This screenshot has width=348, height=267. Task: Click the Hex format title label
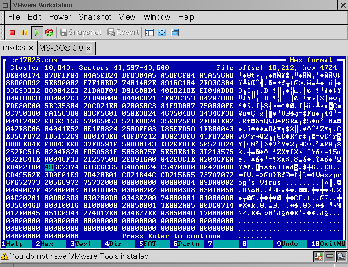click(x=311, y=60)
